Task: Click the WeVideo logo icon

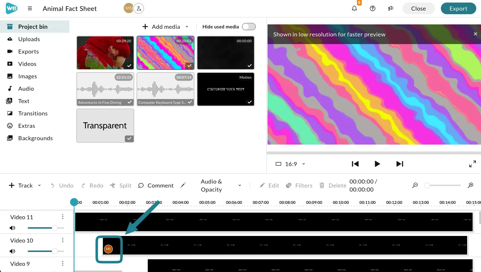Action: pos(12,8)
